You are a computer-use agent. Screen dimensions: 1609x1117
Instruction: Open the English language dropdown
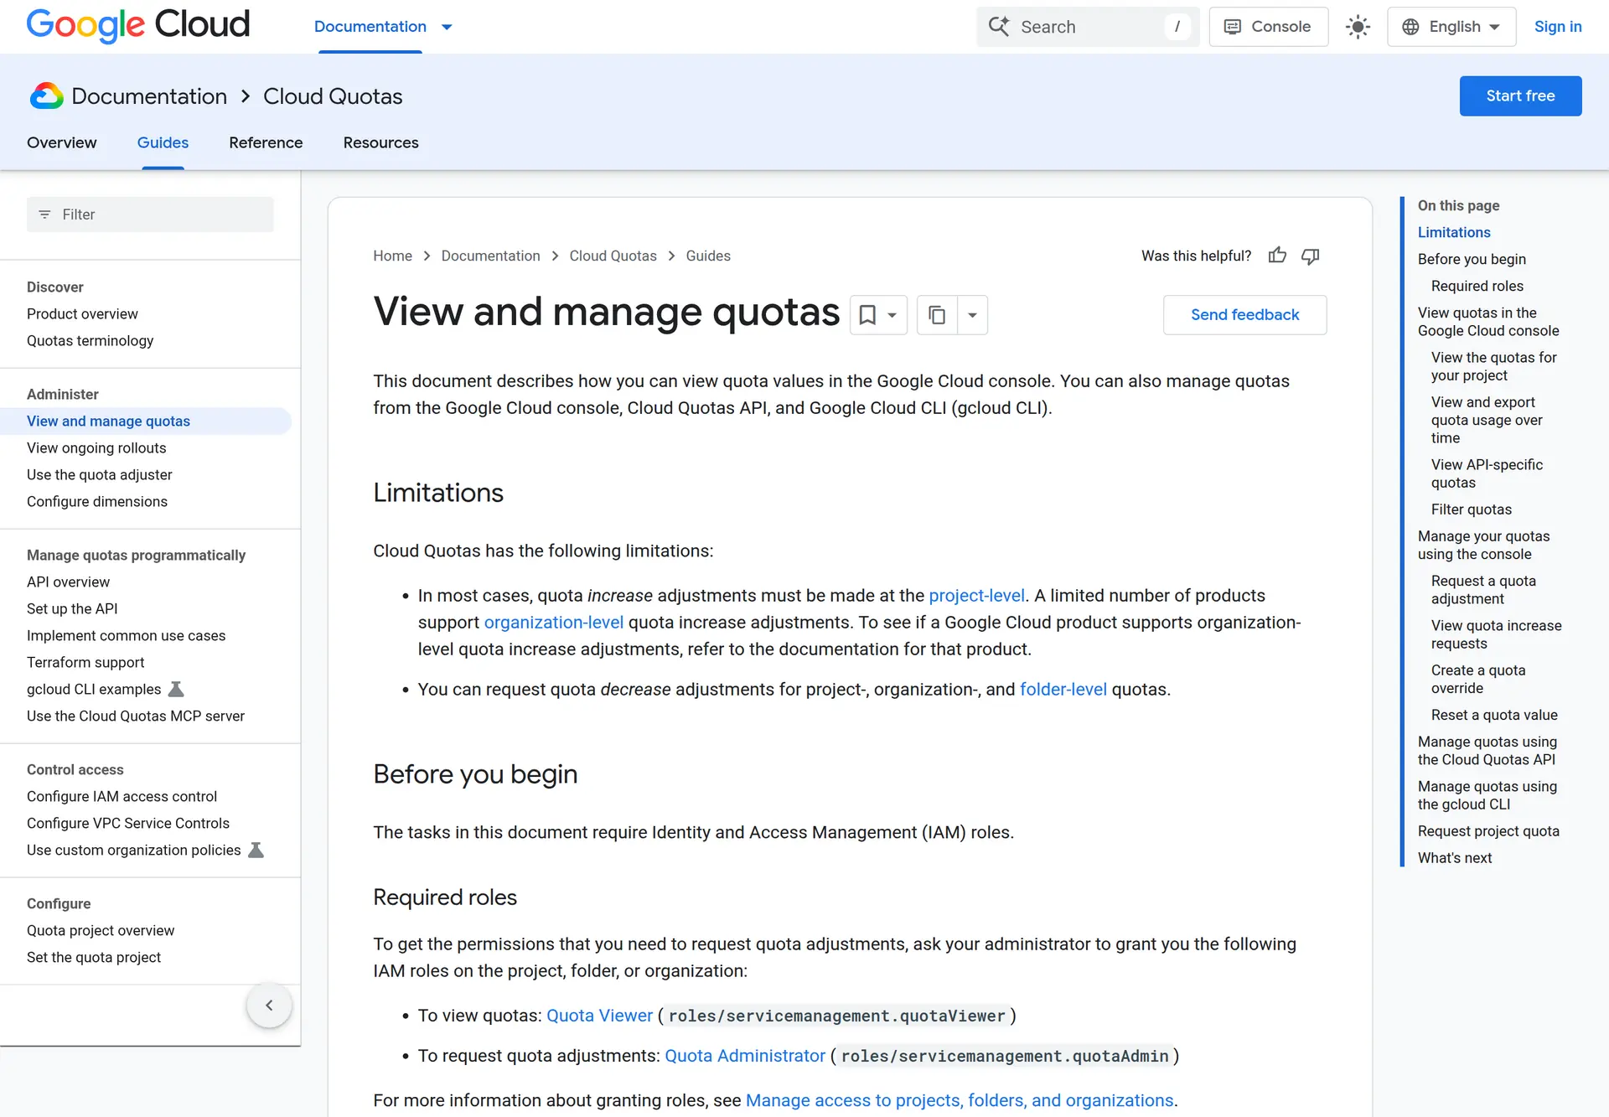coord(1451,27)
